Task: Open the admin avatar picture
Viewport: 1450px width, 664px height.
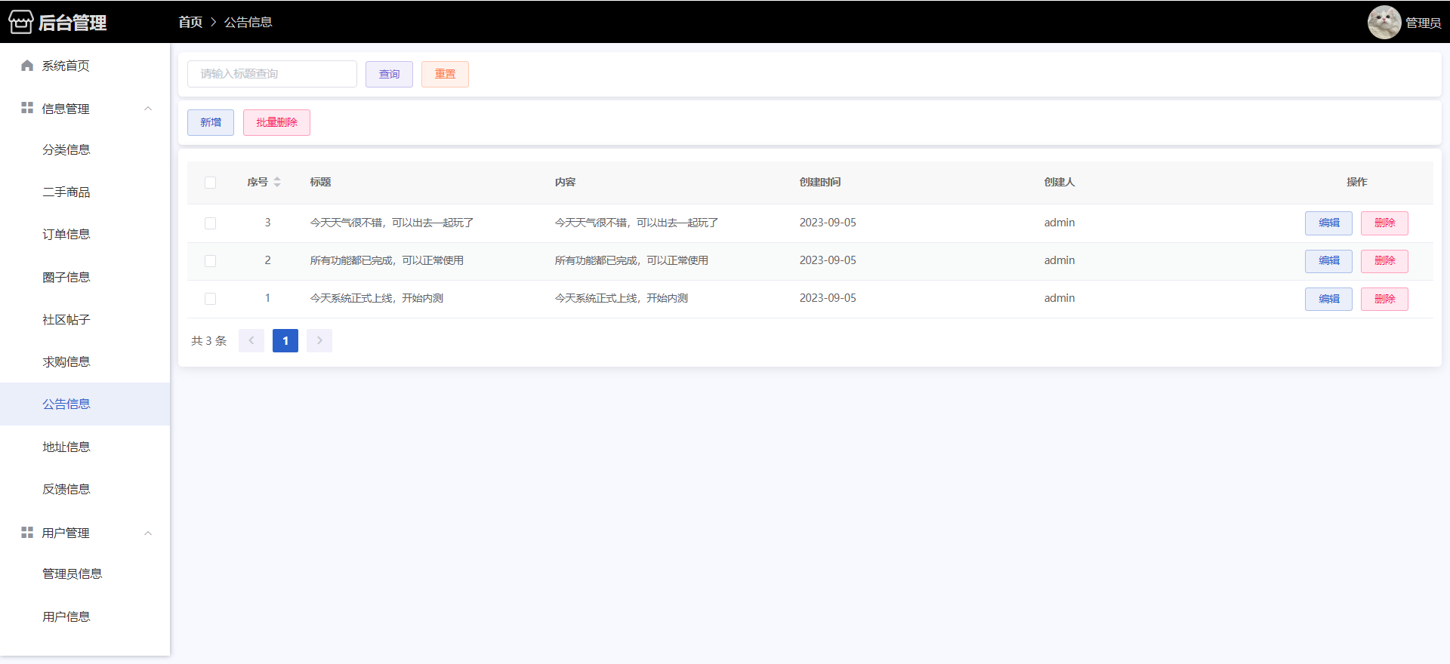Action: point(1384,22)
